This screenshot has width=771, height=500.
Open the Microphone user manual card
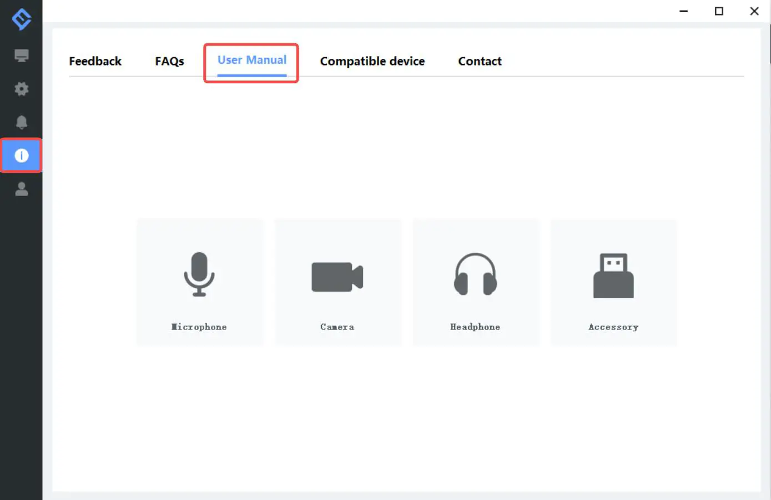coord(199,282)
